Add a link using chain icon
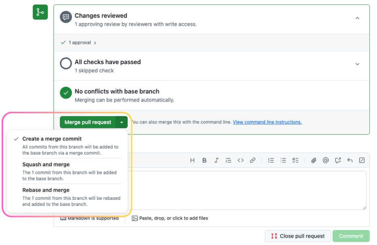 click(253, 160)
